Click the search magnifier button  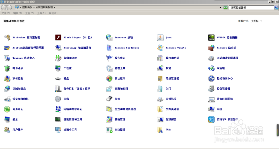coord(276,8)
